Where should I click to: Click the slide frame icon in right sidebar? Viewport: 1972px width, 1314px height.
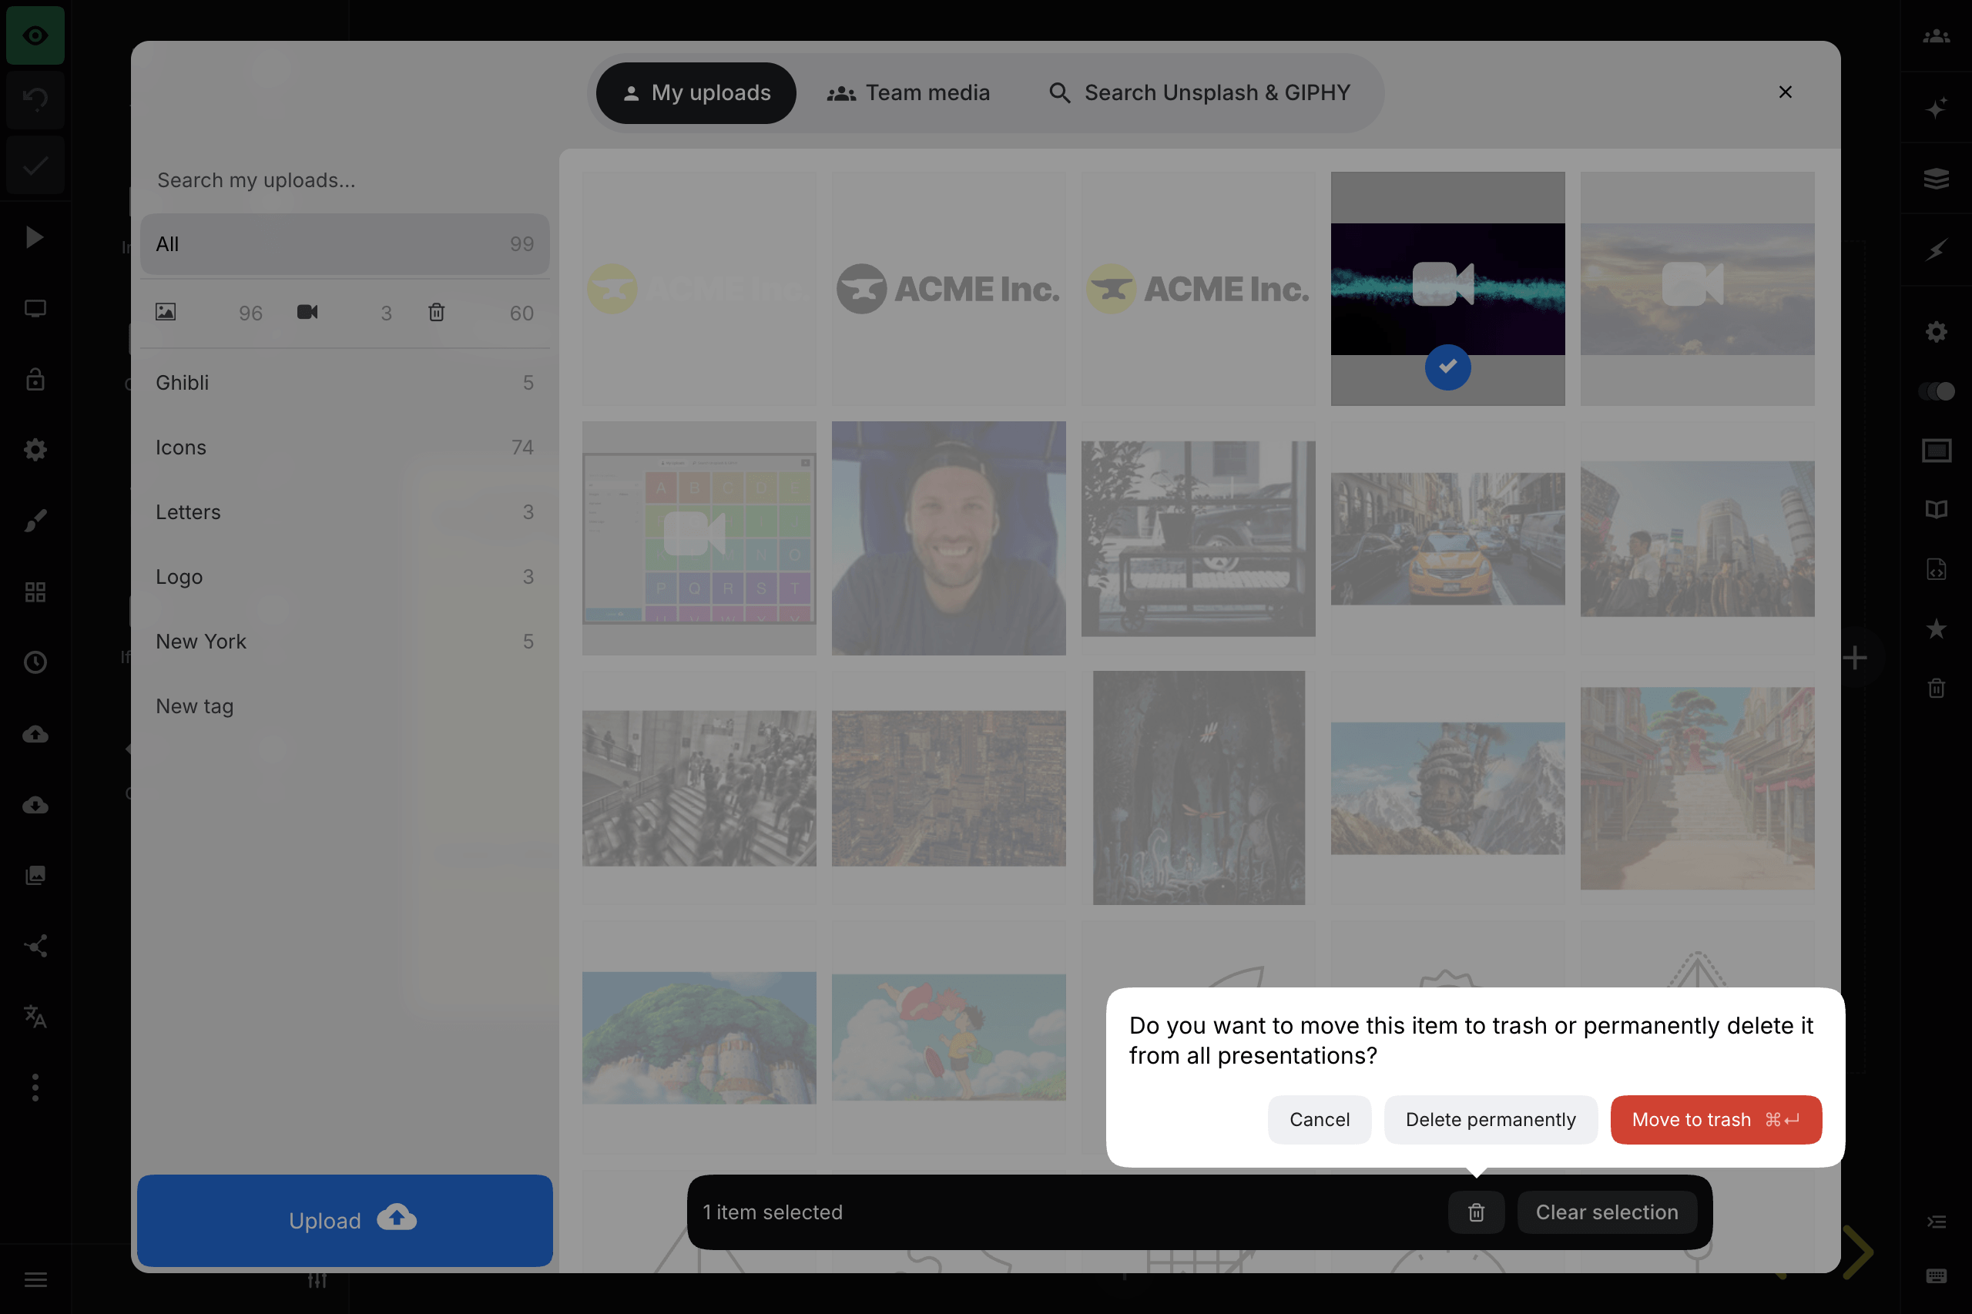[x=1936, y=451]
